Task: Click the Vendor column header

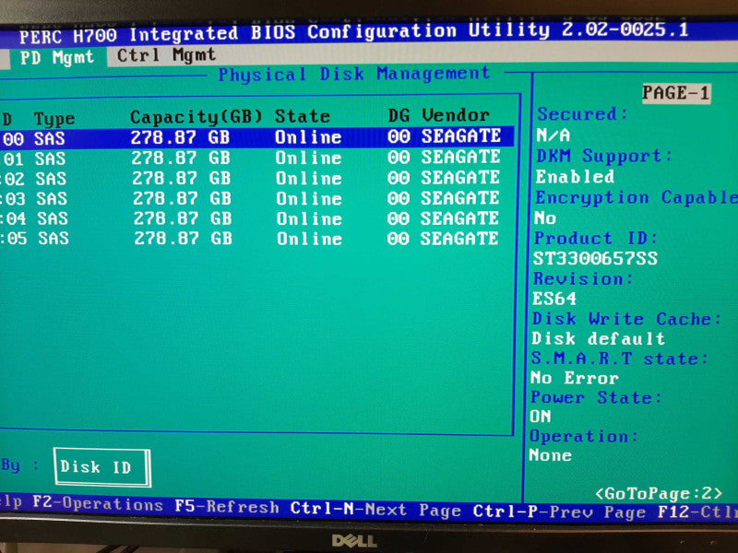Action: click(x=456, y=114)
